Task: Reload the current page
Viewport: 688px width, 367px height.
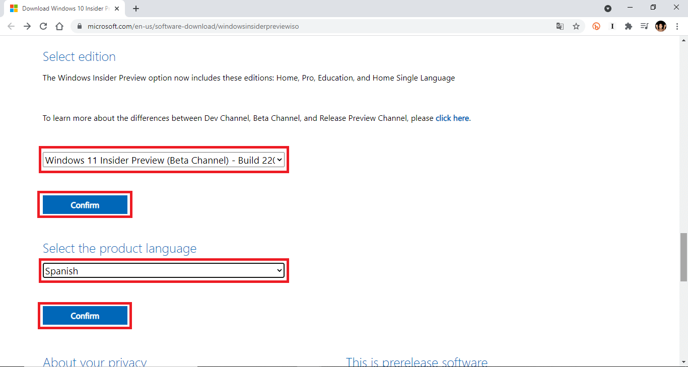Action: (43, 26)
